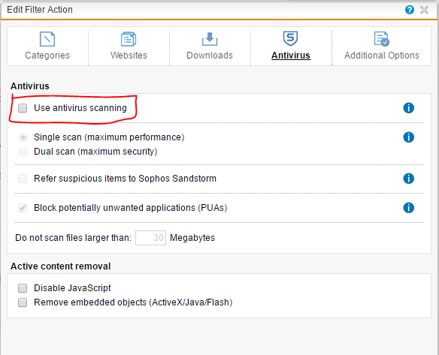The image size is (439, 355).
Task: Check Remove embedded objects option
Action: (x=23, y=302)
